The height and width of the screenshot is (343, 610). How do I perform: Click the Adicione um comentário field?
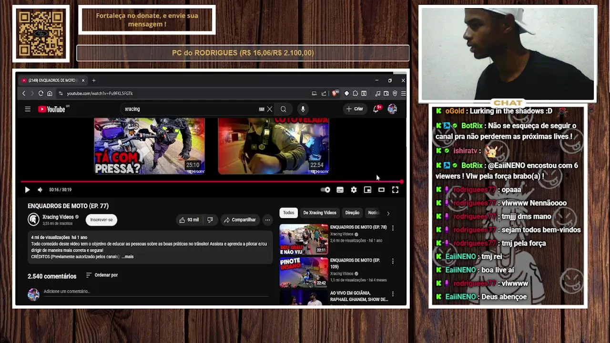pos(157,292)
